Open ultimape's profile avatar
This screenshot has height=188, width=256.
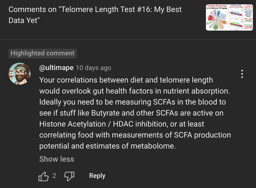pyautogui.click(x=20, y=74)
